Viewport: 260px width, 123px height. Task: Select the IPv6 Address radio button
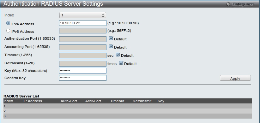(x=8, y=31)
